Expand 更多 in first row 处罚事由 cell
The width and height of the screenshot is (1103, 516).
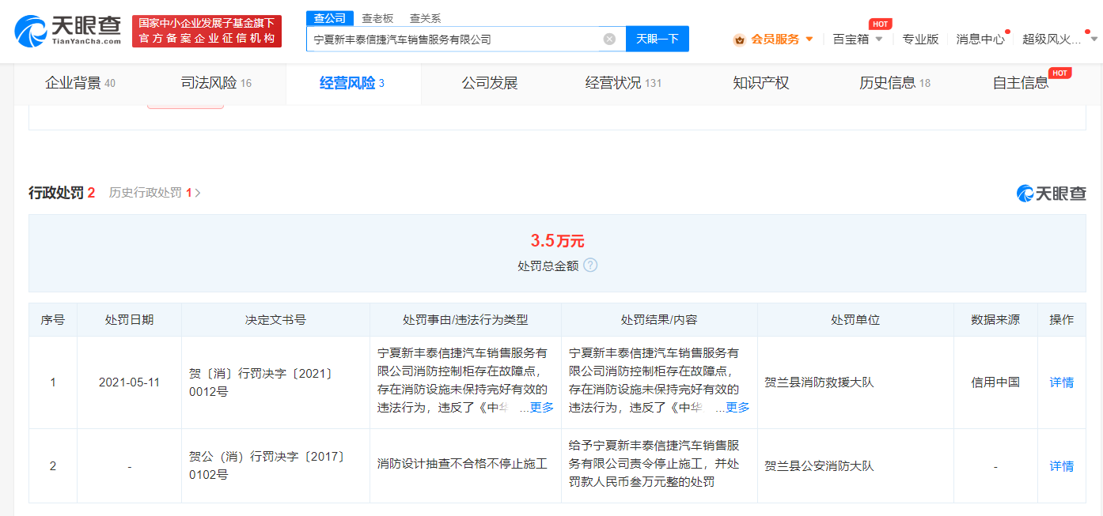point(542,408)
